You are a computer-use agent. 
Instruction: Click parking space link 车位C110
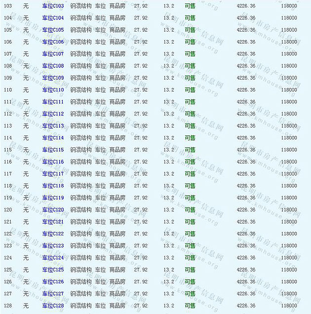click(x=53, y=90)
